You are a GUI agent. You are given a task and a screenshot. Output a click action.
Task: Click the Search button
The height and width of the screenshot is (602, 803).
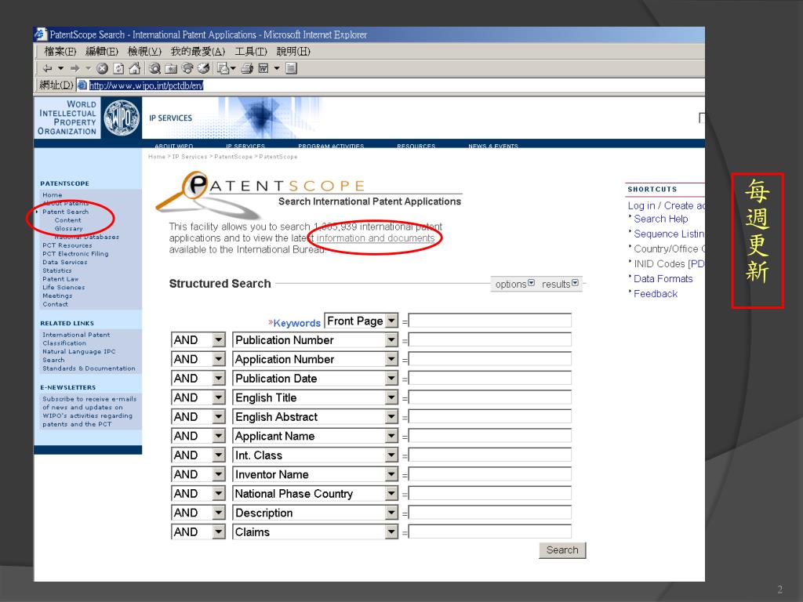coord(561,549)
